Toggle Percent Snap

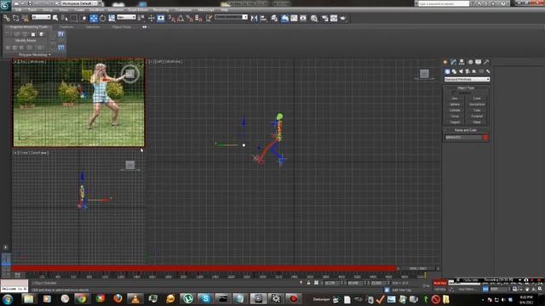(189, 18)
